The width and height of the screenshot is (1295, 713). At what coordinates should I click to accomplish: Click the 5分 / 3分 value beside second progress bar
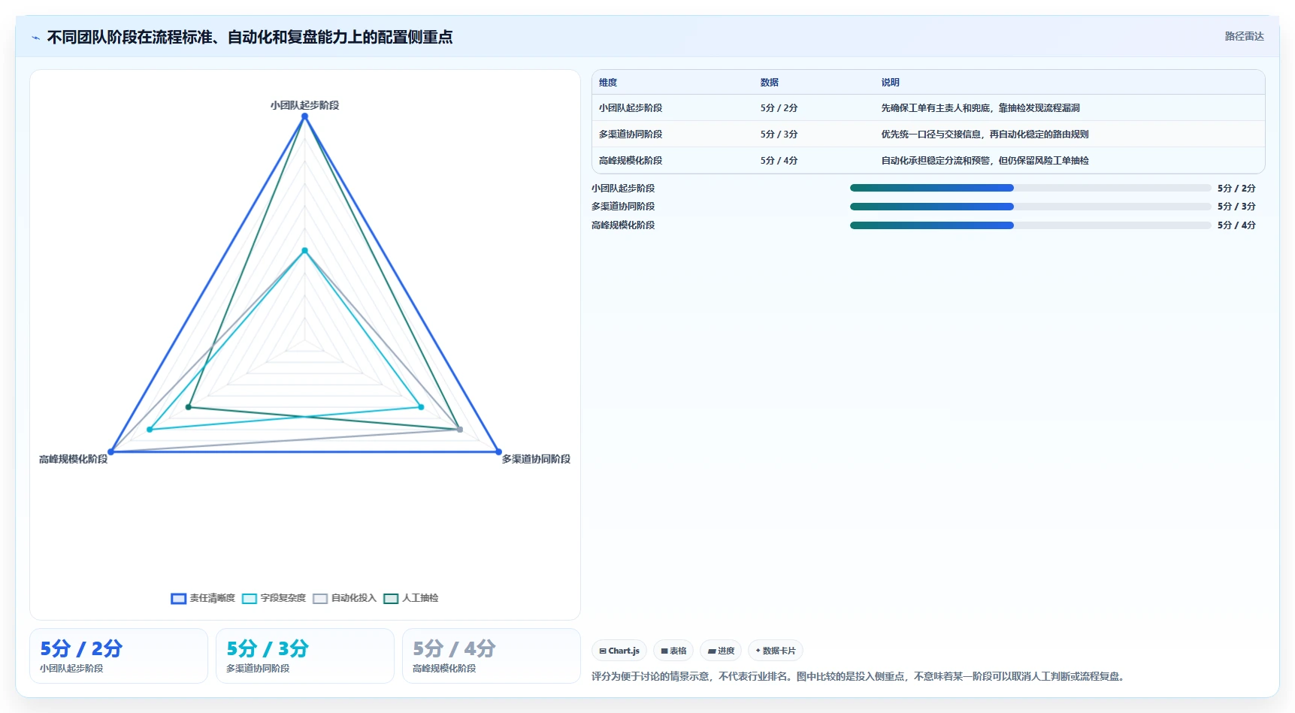pyautogui.click(x=1236, y=207)
